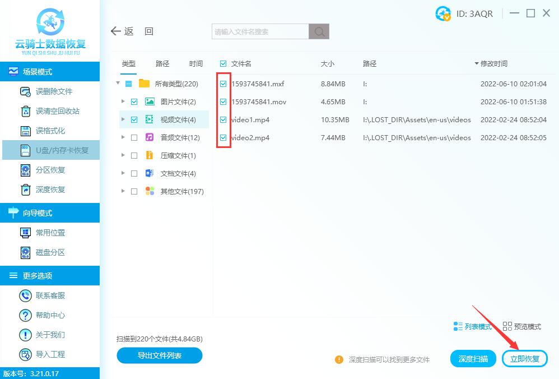Screen dimensions: 559x379
Task: Uncheck video1.mp4 file checkbox
Action: tap(223, 119)
